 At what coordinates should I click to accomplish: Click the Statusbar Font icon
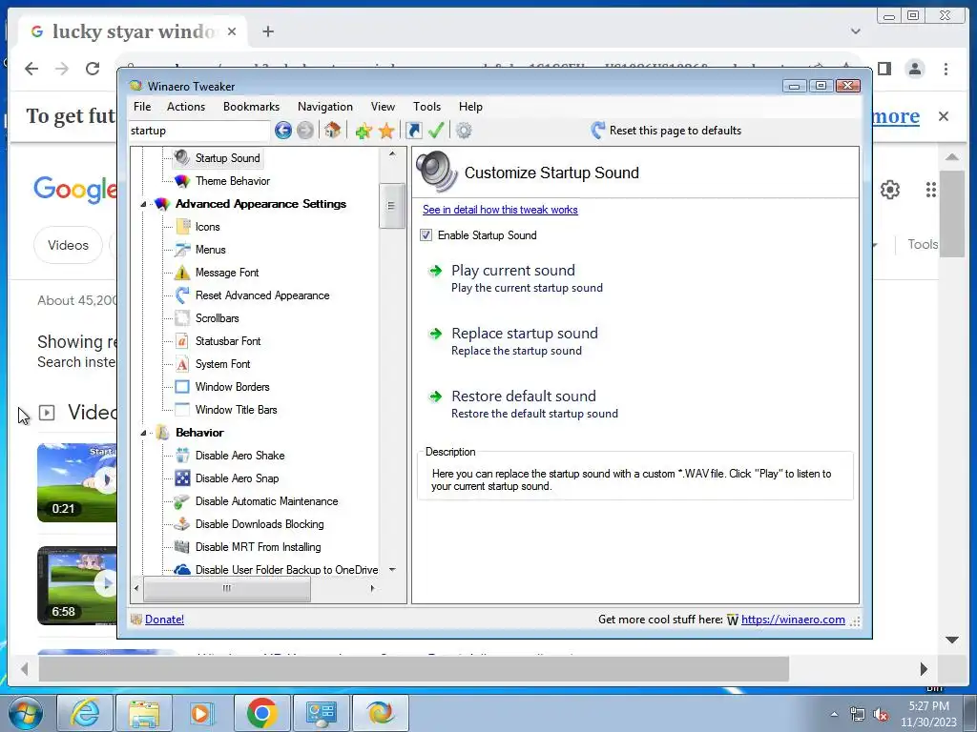(x=182, y=341)
